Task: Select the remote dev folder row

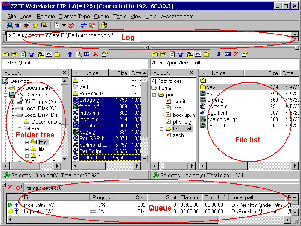Action: point(249,87)
